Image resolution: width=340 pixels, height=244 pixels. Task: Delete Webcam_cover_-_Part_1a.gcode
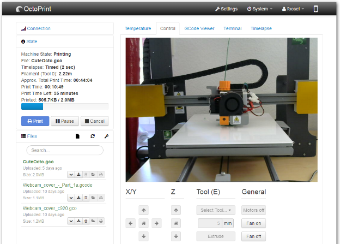click(x=86, y=198)
